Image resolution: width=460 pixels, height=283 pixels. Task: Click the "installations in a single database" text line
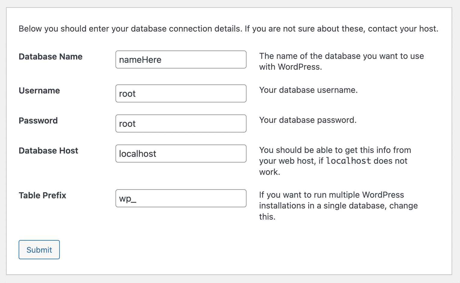(338, 206)
